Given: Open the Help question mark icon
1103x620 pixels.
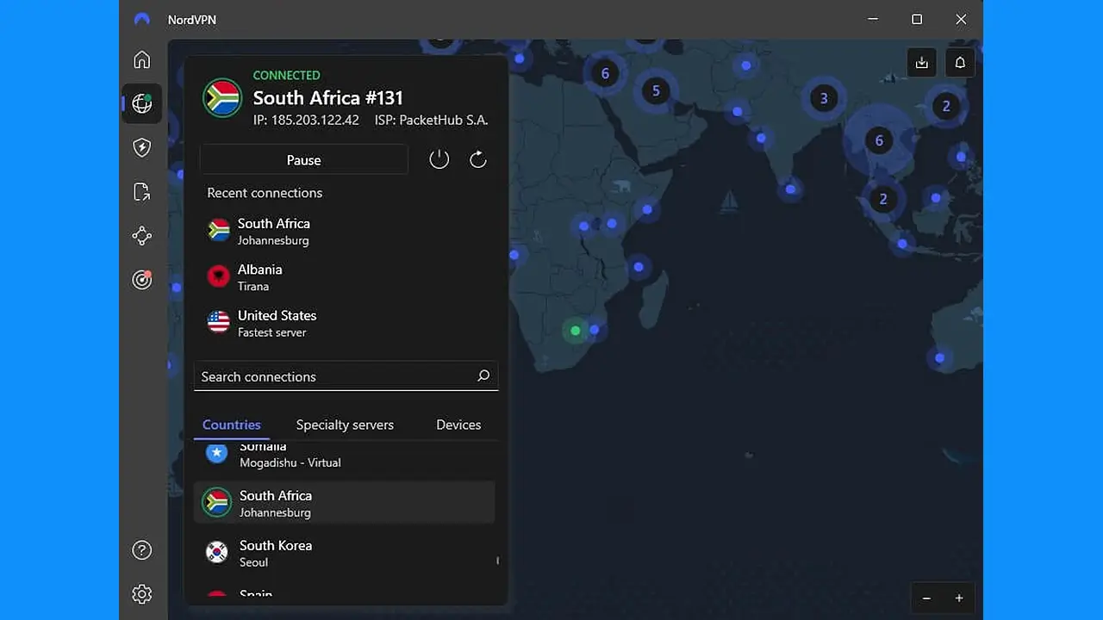Looking at the screenshot, I should click(142, 550).
